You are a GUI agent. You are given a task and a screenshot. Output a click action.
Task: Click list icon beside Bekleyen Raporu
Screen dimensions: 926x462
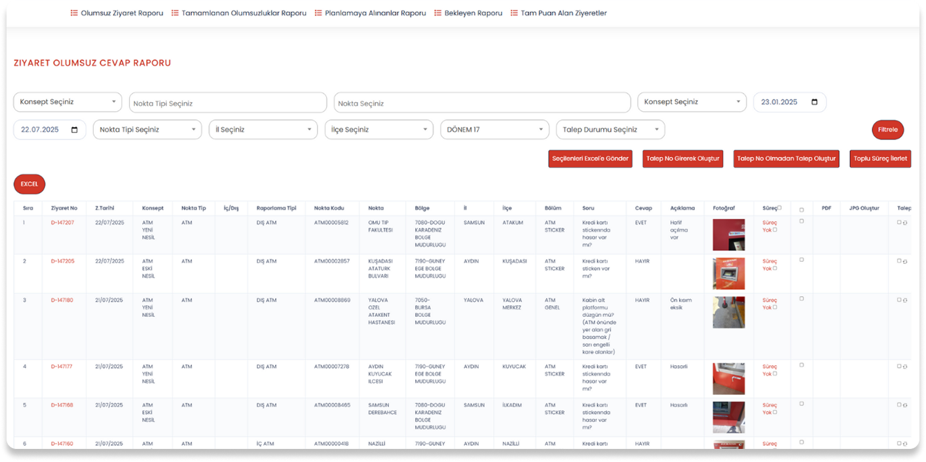click(x=438, y=13)
